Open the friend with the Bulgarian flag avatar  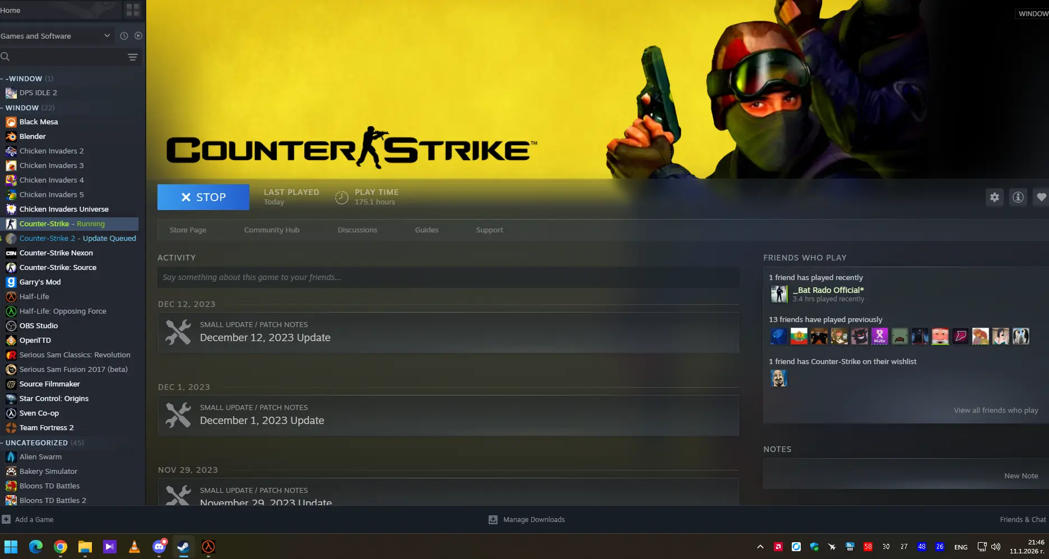click(799, 336)
